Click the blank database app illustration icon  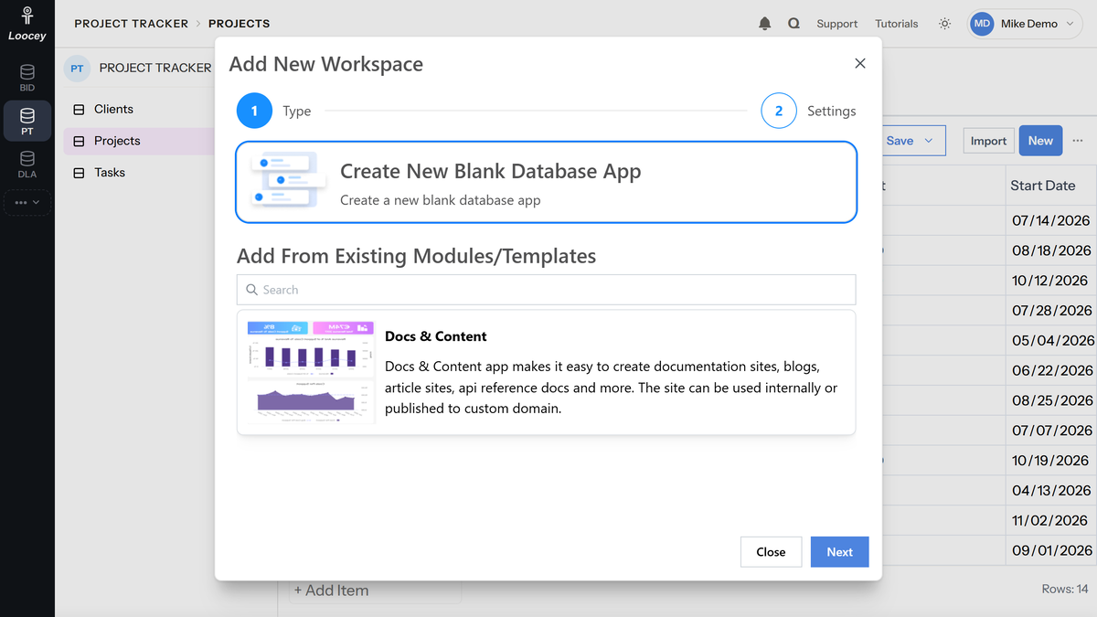[x=287, y=180]
